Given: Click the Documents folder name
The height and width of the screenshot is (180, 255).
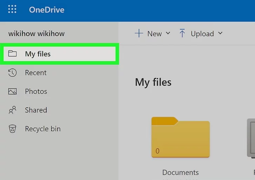Looking at the screenshot, I should [x=181, y=172].
